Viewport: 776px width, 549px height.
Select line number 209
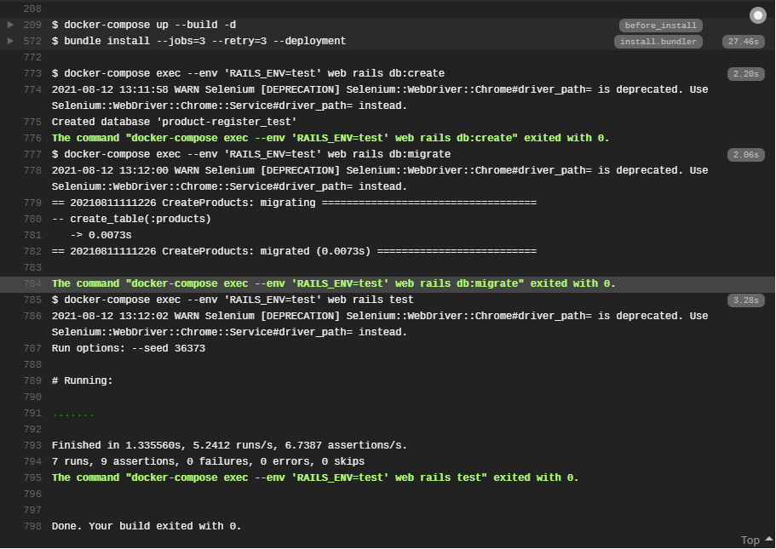tap(32, 25)
